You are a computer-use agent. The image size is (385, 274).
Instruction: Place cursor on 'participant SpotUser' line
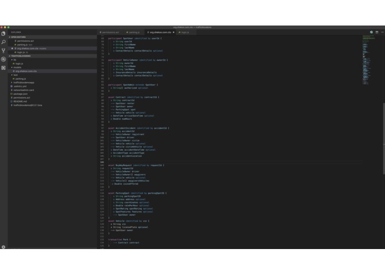[135, 39]
